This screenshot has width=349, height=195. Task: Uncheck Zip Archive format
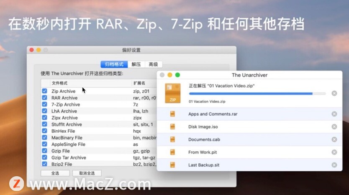tap(44, 91)
